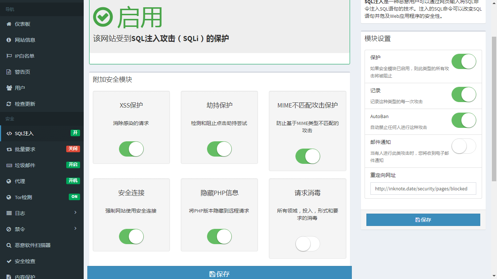Click the text 检测和阻止点击劫持尝试
The width and height of the screenshot is (497, 279).
point(219,123)
